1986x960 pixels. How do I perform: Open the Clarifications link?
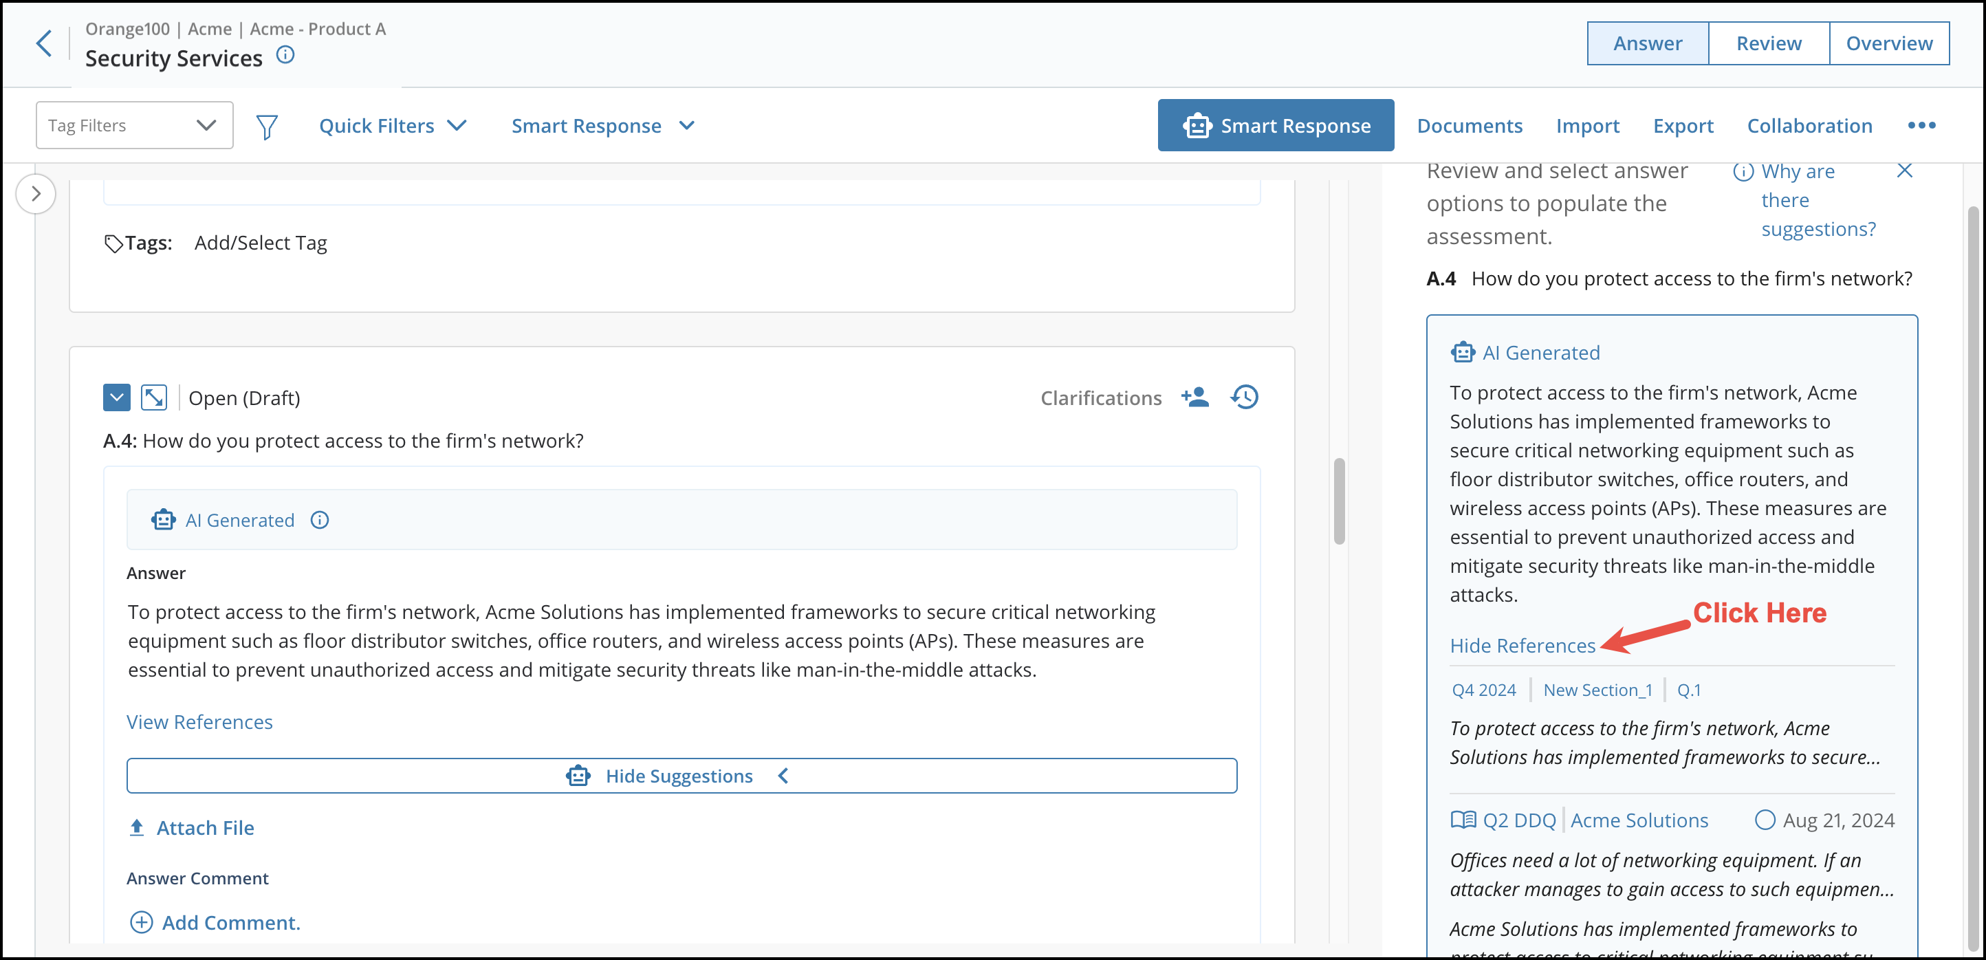point(1101,398)
